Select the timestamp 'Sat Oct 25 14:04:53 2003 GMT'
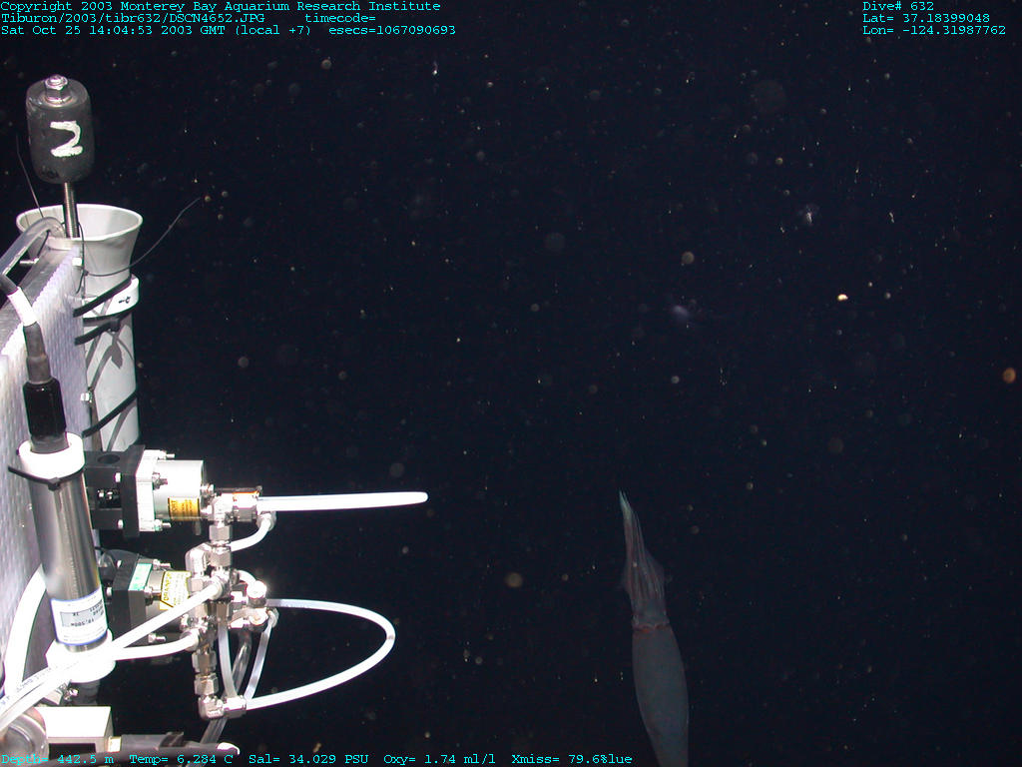The image size is (1022, 767). (113, 30)
